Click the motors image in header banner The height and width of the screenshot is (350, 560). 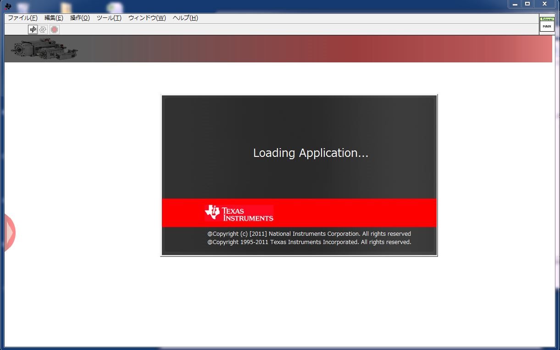pyautogui.click(x=44, y=50)
